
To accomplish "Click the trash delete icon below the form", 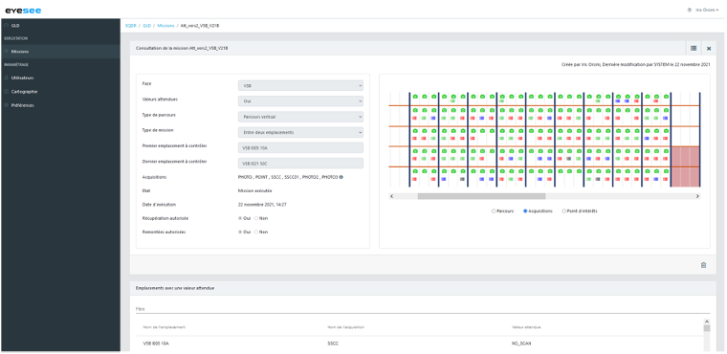I will 703,265.
